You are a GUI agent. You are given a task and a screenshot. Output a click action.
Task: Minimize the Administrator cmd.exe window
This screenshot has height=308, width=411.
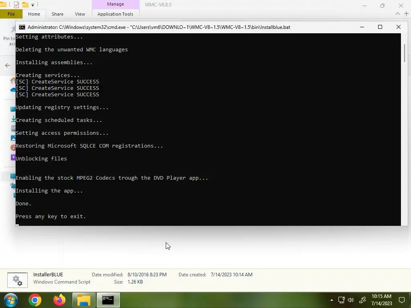click(362, 27)
